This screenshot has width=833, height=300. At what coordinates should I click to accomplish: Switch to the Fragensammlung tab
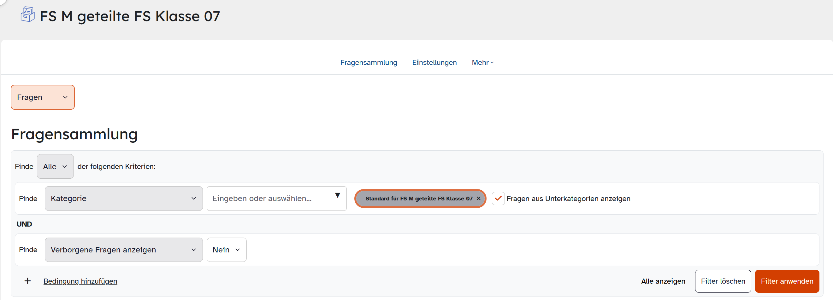point(369,63)
